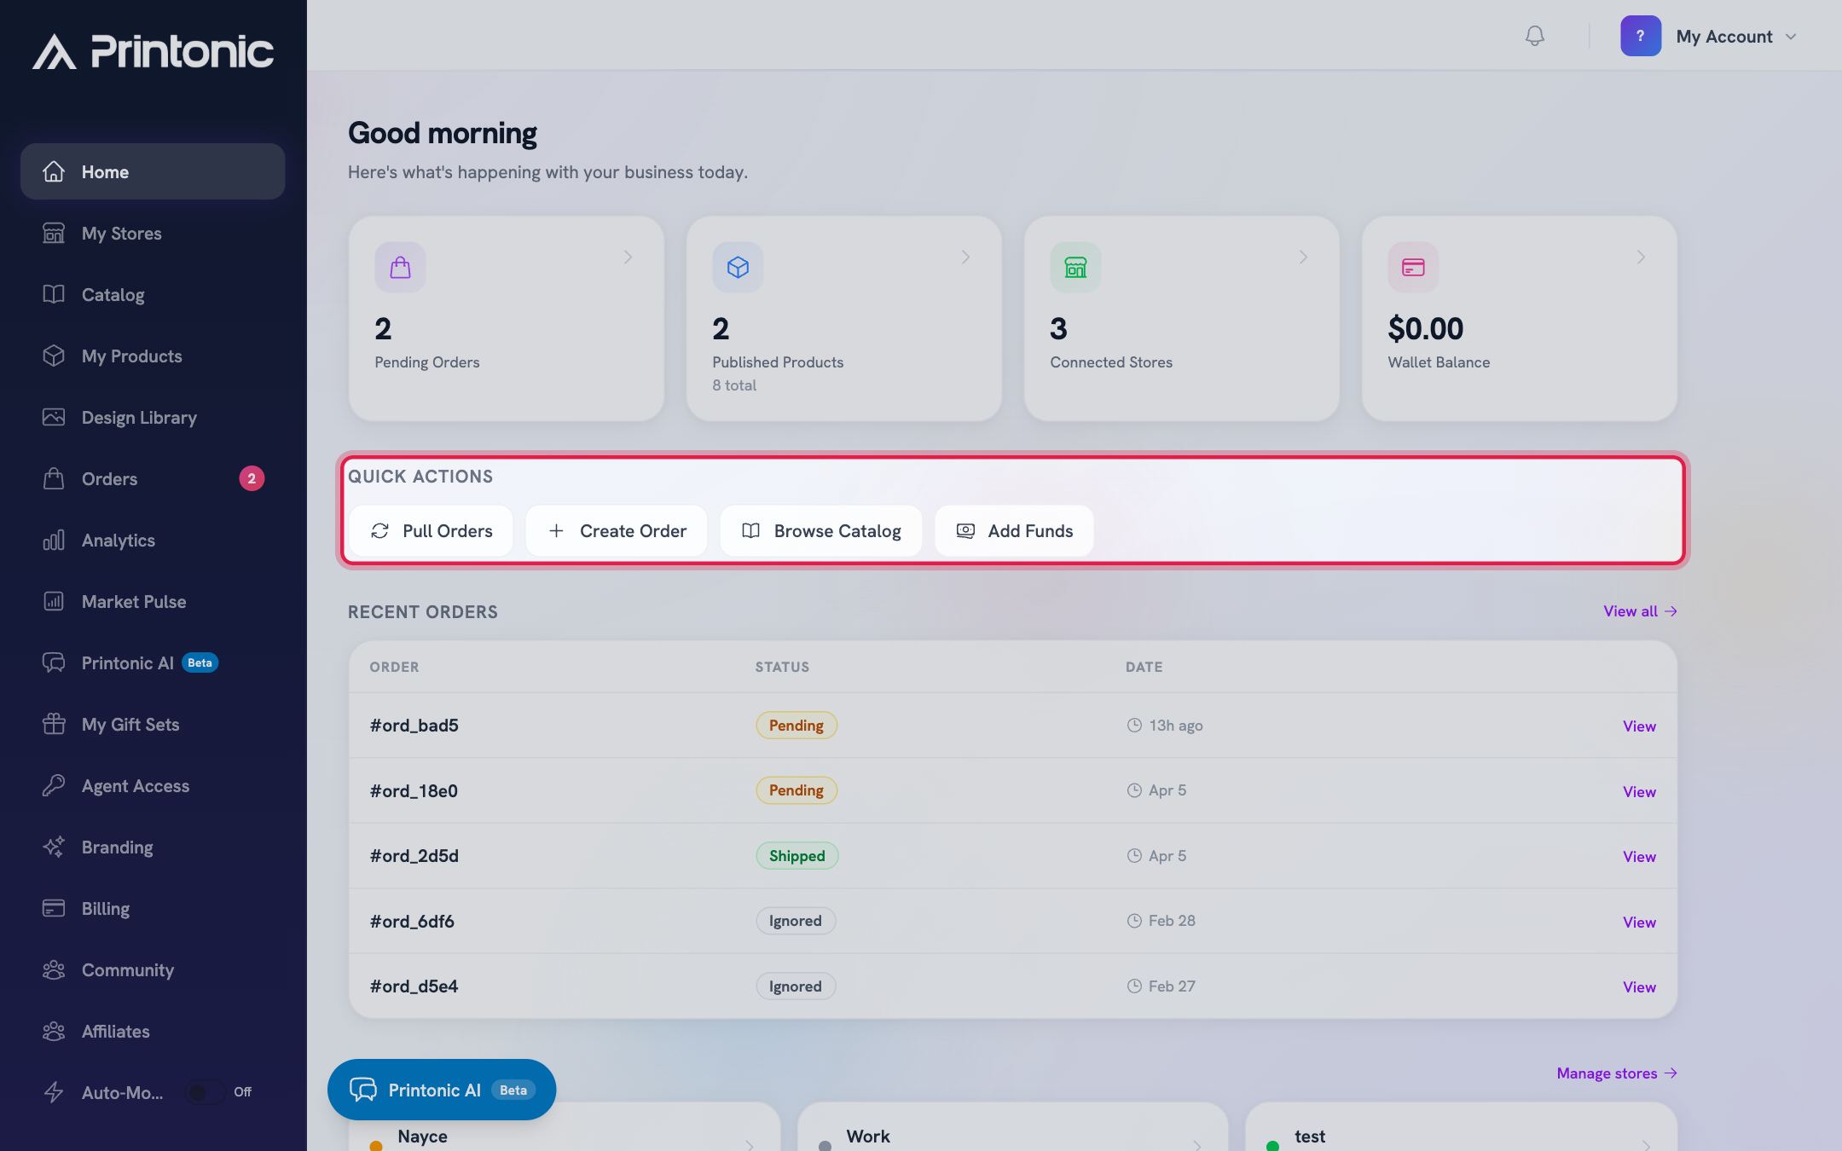Click the Wallet Balance card icon
Screen dimensions: 1842x1151
point(1413,268)
